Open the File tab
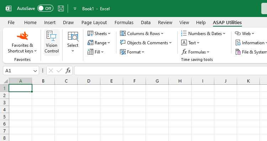Viewport: 267px width, 141px height. [11, 23]
